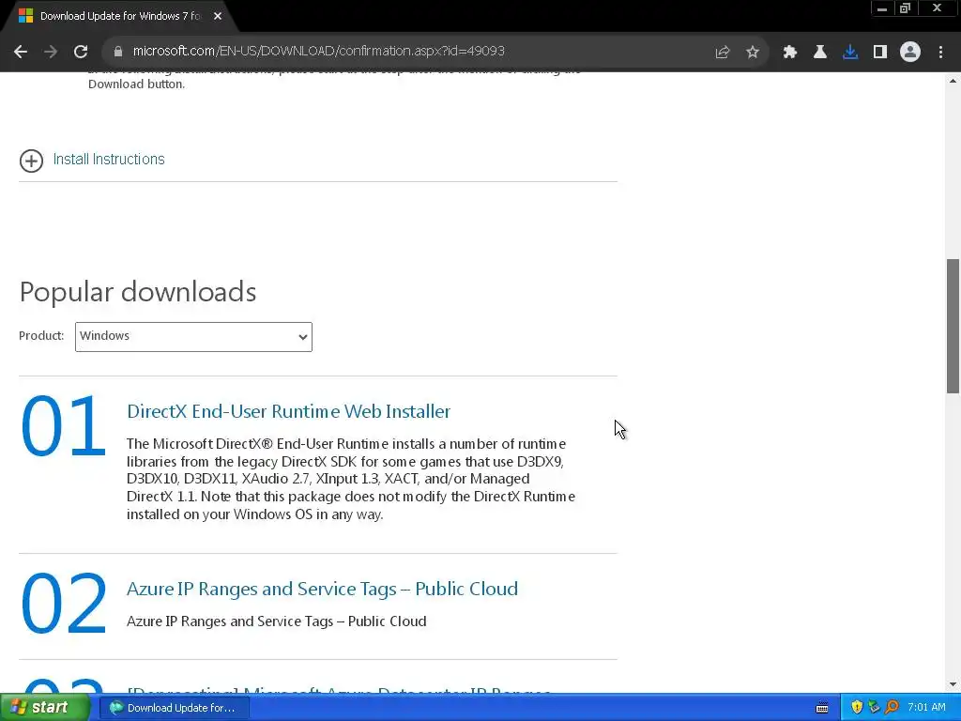The image size is (961, 721).
Task: Open Chrome's three-dot menu
Action: coord(940,53)
